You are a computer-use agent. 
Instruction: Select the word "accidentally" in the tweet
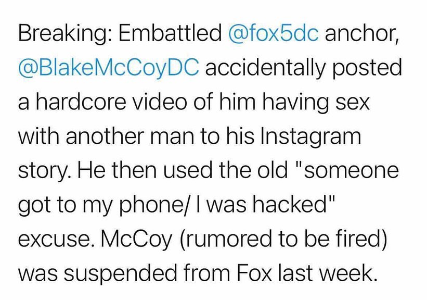(x=265, y=68)
